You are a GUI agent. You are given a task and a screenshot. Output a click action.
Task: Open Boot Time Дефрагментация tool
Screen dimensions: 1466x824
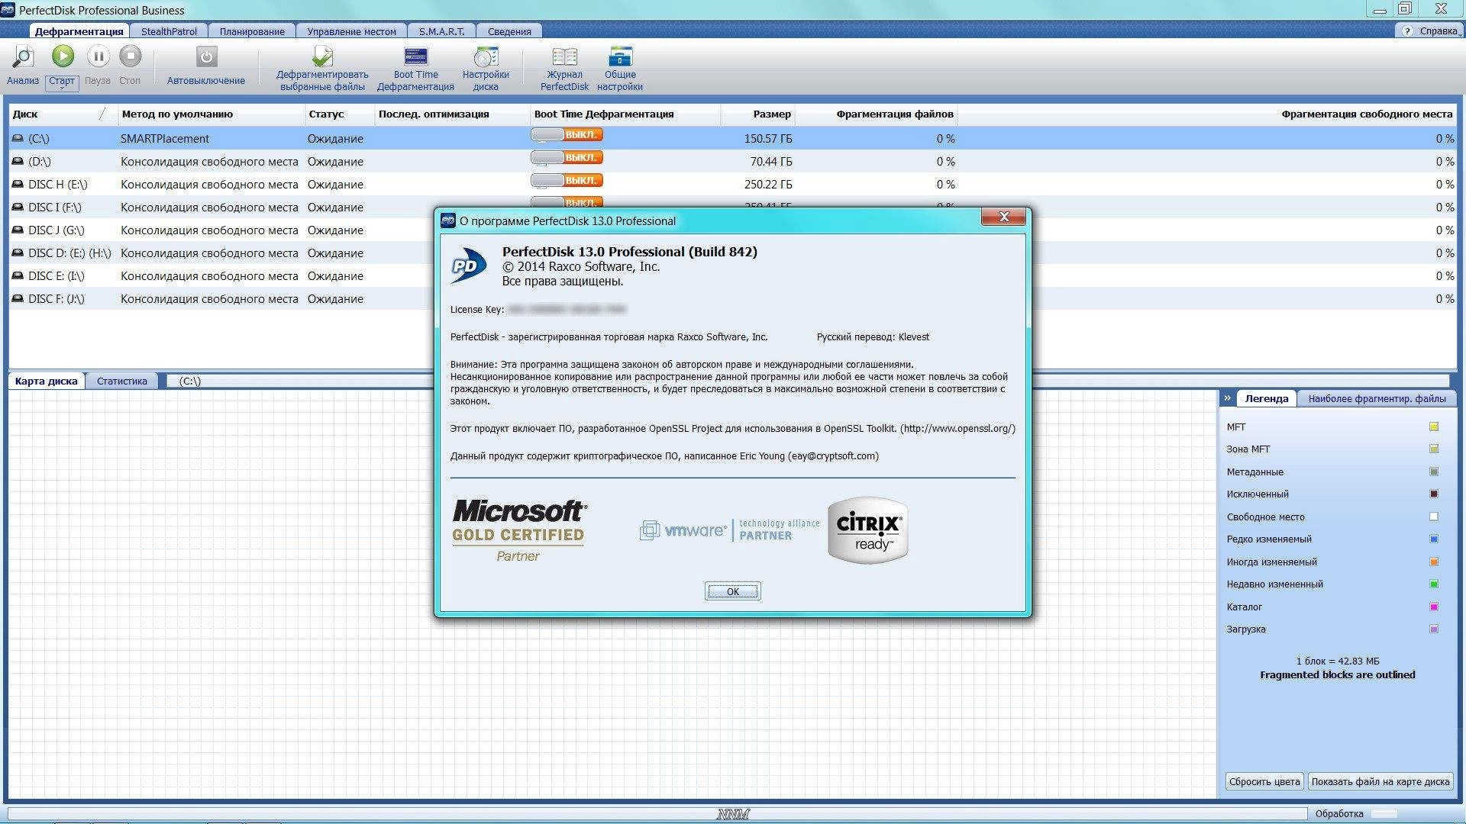(416, 56)
